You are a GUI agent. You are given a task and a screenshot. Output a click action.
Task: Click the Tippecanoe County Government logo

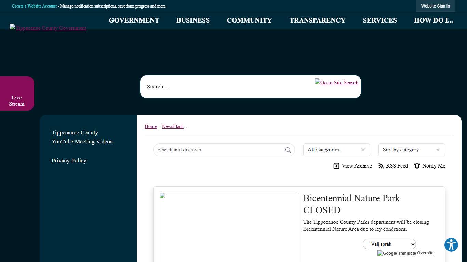(x=48, y=28)
